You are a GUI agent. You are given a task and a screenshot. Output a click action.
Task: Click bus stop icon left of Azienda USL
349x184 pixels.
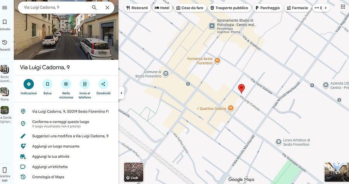pos(312,85)
